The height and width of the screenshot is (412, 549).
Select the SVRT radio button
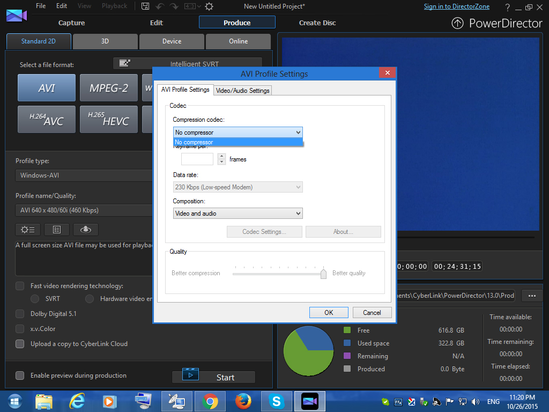click(35, 299)
